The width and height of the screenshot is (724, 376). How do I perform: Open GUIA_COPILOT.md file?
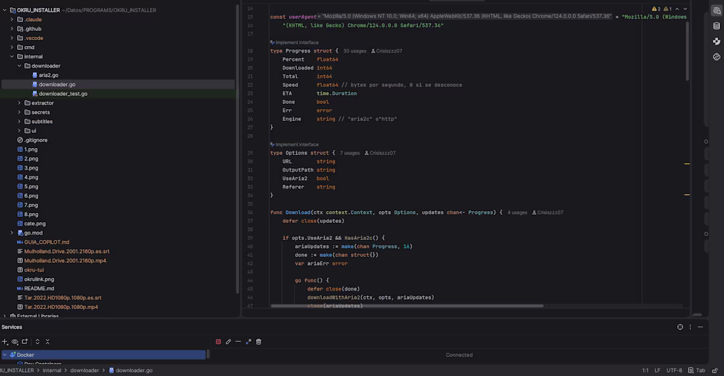[x=47, y=242]
